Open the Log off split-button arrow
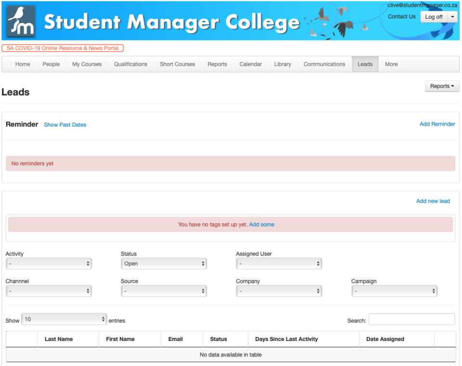Viewport: 462px width, 366px height. coord(452,17)
